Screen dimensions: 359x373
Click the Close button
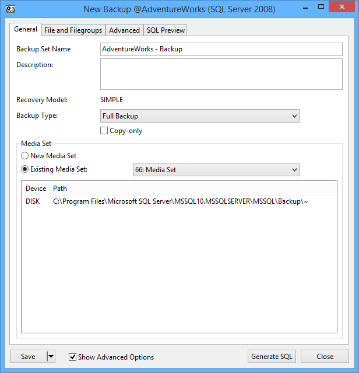325,357
